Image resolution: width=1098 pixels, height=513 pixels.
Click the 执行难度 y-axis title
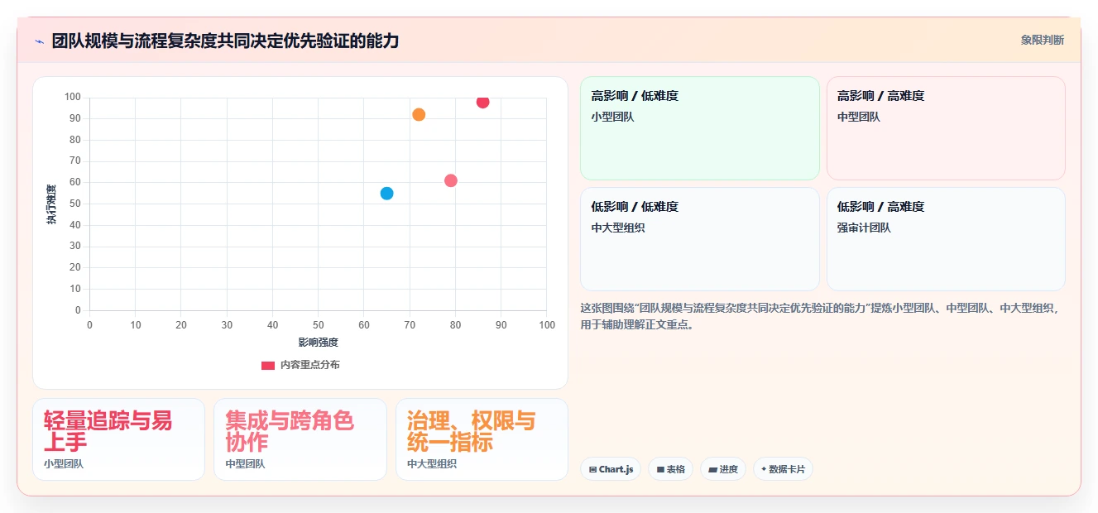coord(51,204)
